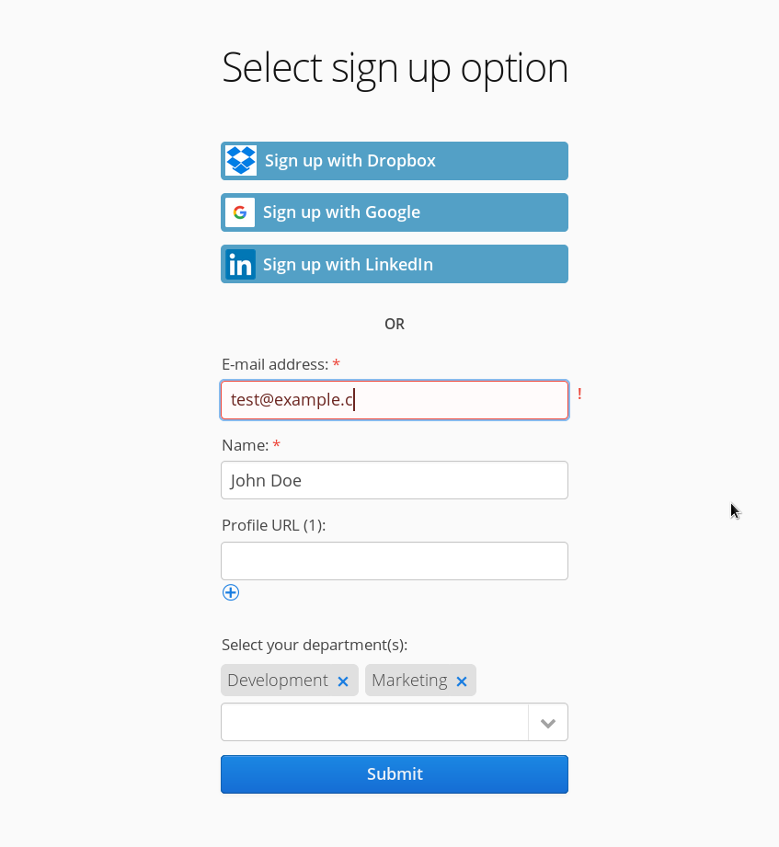The image size is (779, 847).
Task: Select 'Sign up with Dropbox'
Action: coord(394,160)
